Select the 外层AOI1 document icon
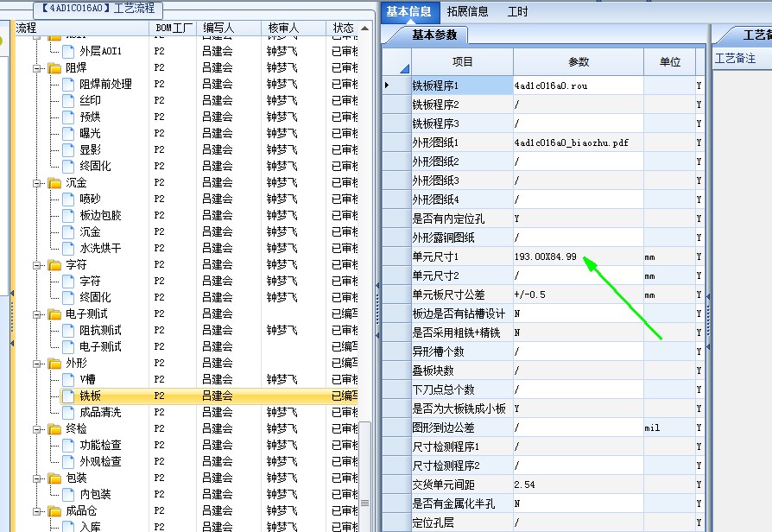Viewport: 772px width, 532px height. pos(68,51)
